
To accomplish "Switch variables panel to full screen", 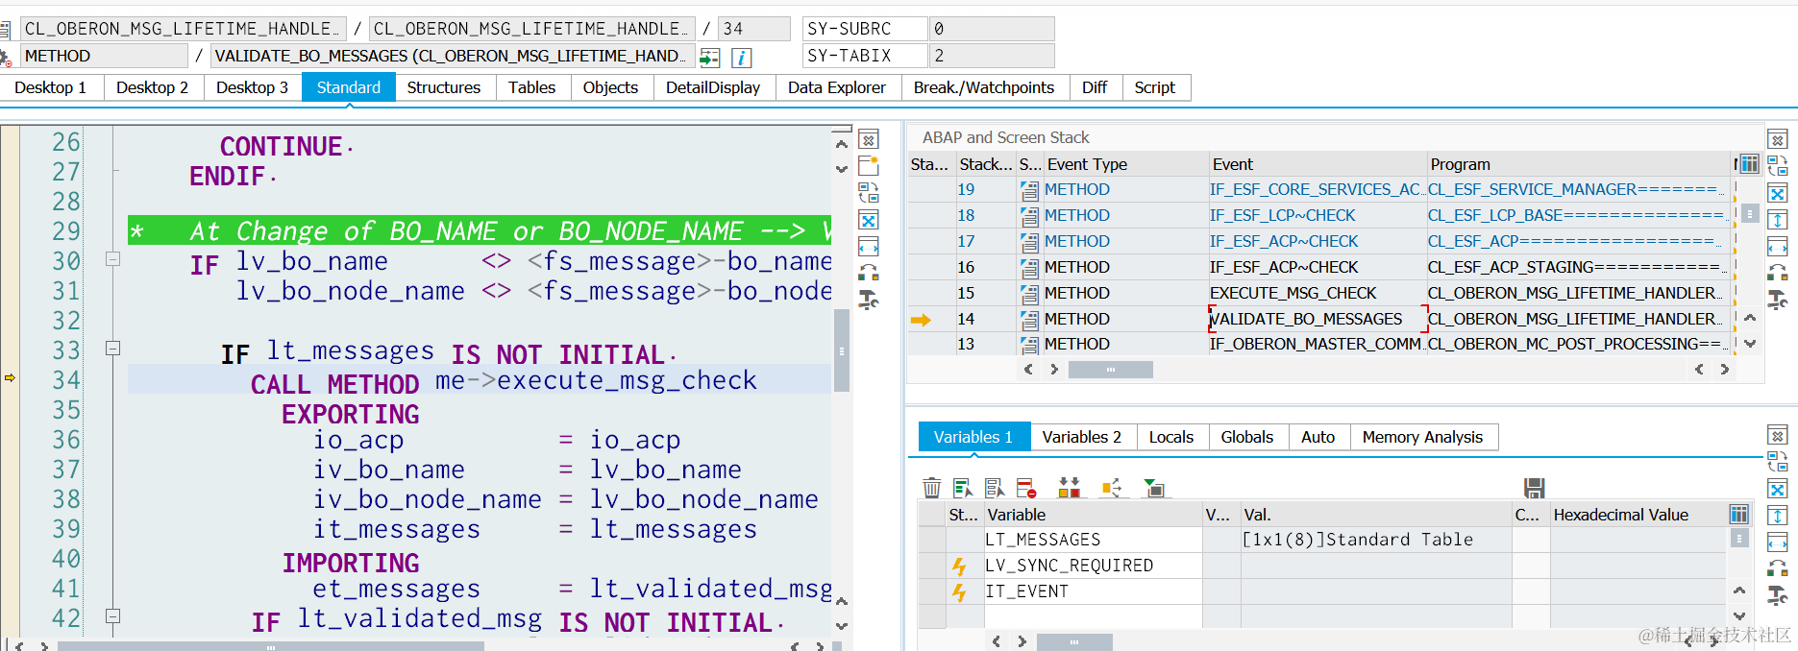I will click(1778, 489).
